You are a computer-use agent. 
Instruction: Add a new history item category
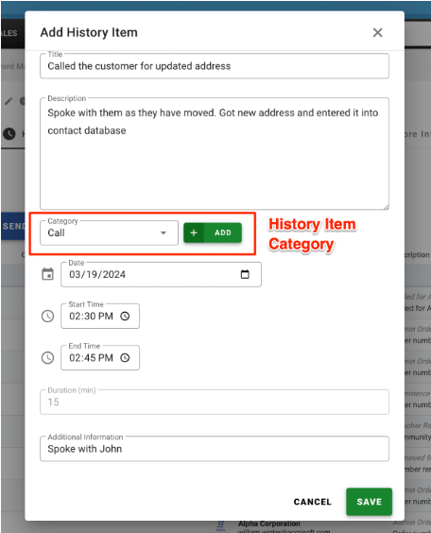pyautogui.click(x=213, y=232)
